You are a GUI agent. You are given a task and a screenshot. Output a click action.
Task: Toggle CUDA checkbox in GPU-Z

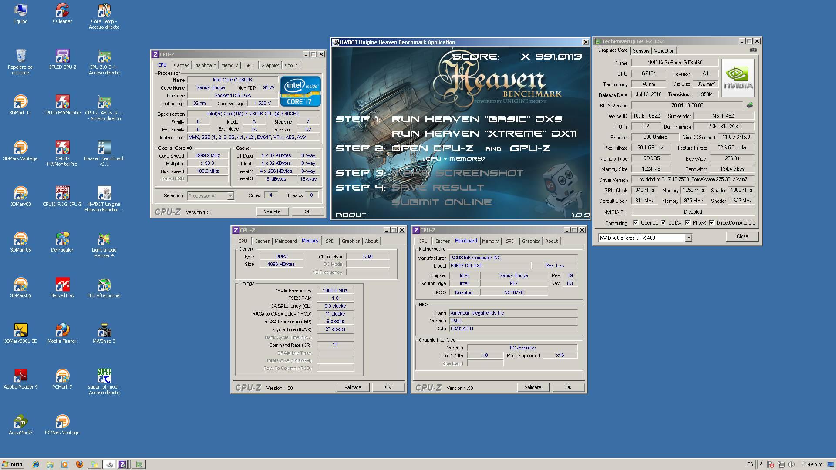pyautogui.click(x=663, y=222)
